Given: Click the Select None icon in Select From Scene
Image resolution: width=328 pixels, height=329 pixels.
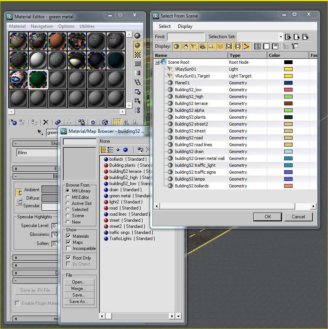Looking at the screenshot, I should [266, 46].
